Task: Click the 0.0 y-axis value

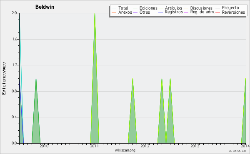Action: pyautogui.click(x=14, y=143)
